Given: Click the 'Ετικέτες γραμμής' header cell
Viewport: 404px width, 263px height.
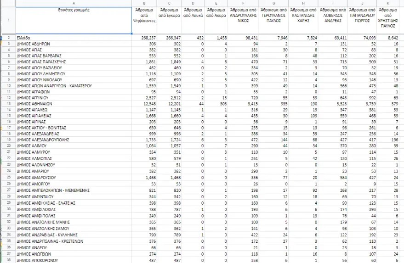Looking at the screenshot, I should click(x=74, y=10).
